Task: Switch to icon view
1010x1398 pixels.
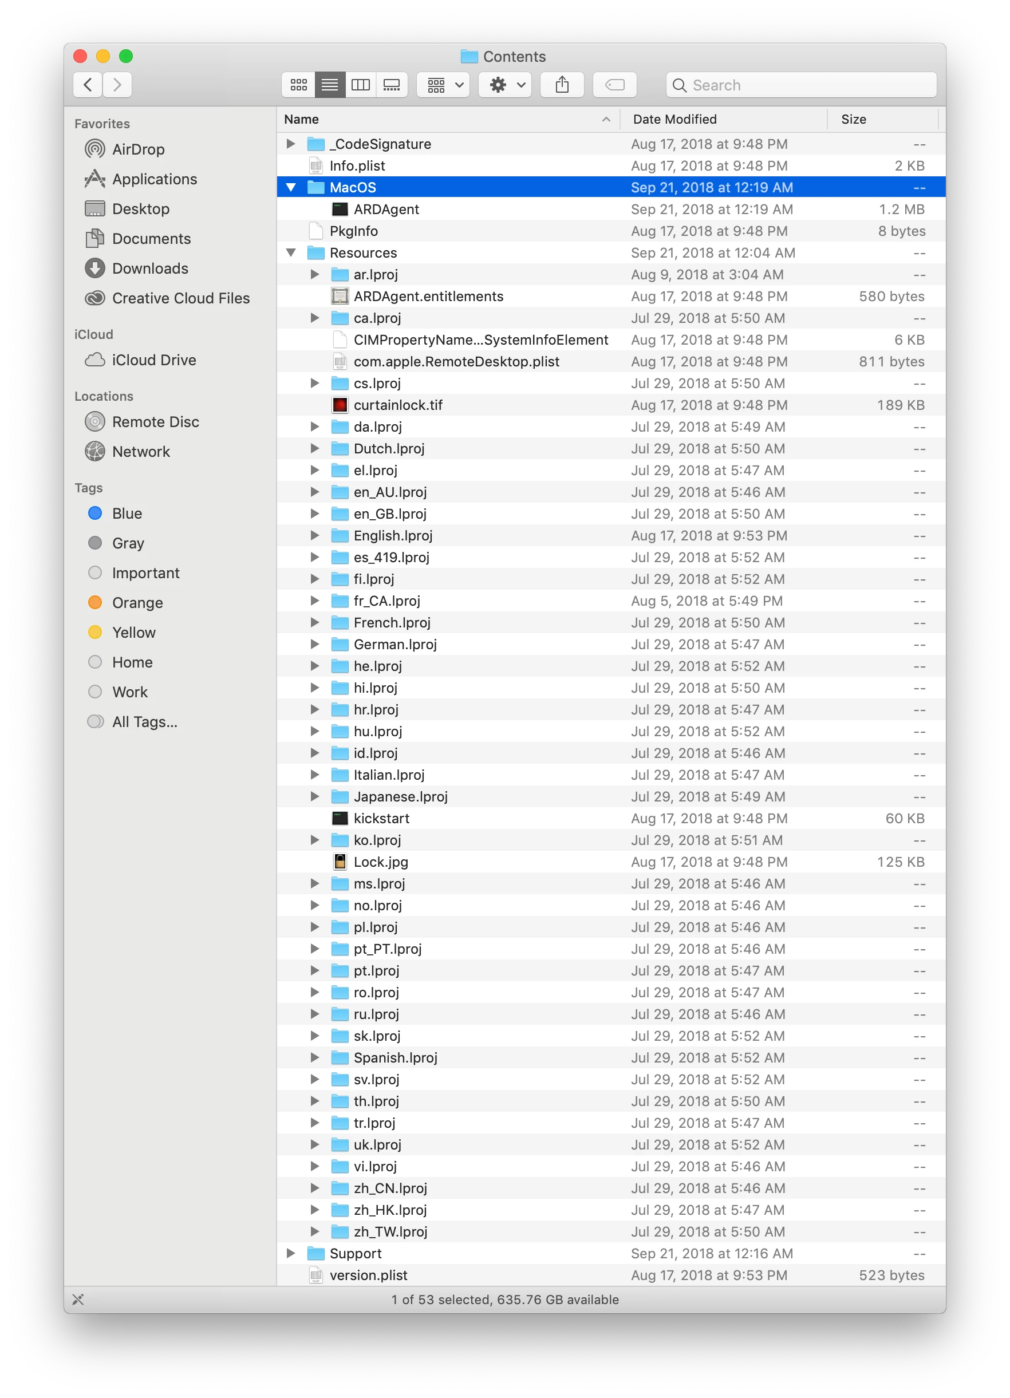Action: 298,85
